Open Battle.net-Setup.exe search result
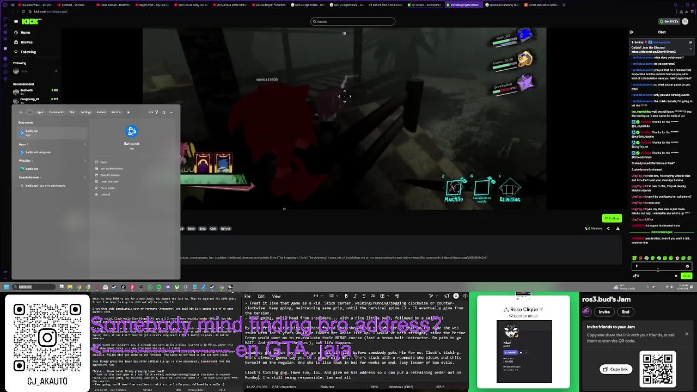 (x=51, y=152)
